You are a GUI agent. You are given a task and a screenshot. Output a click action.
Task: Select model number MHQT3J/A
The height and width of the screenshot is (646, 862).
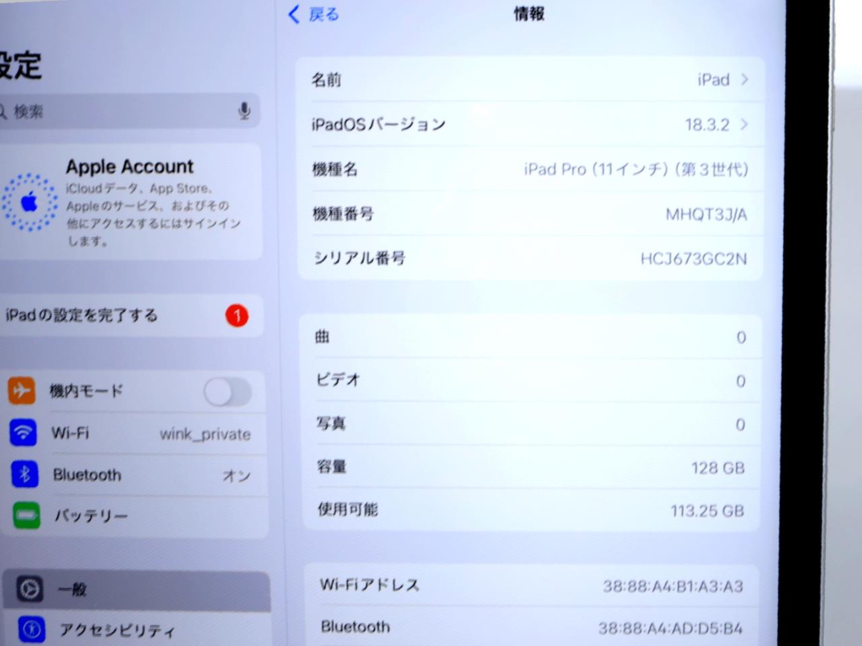click(x=706, y=214)
